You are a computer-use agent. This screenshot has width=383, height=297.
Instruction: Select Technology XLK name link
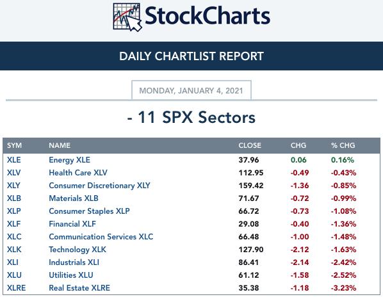[x=77, y=250]
